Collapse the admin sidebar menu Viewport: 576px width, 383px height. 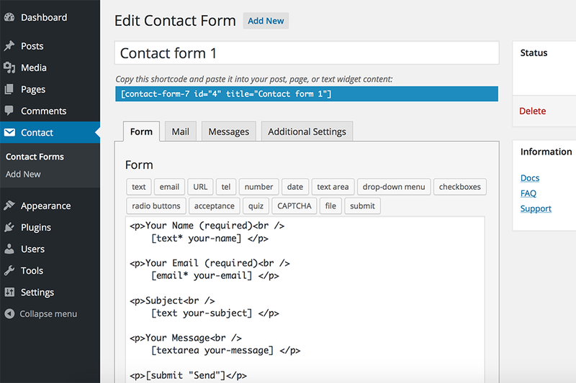tap(48, 314)
